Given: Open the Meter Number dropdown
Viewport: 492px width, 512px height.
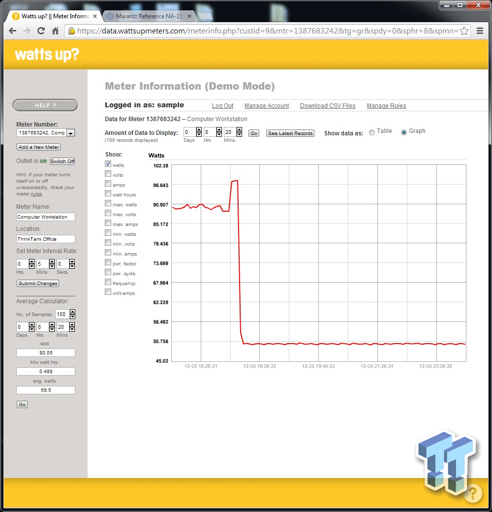Looking at the screenshot, I should pyautogui.click(x=70, y=132).
